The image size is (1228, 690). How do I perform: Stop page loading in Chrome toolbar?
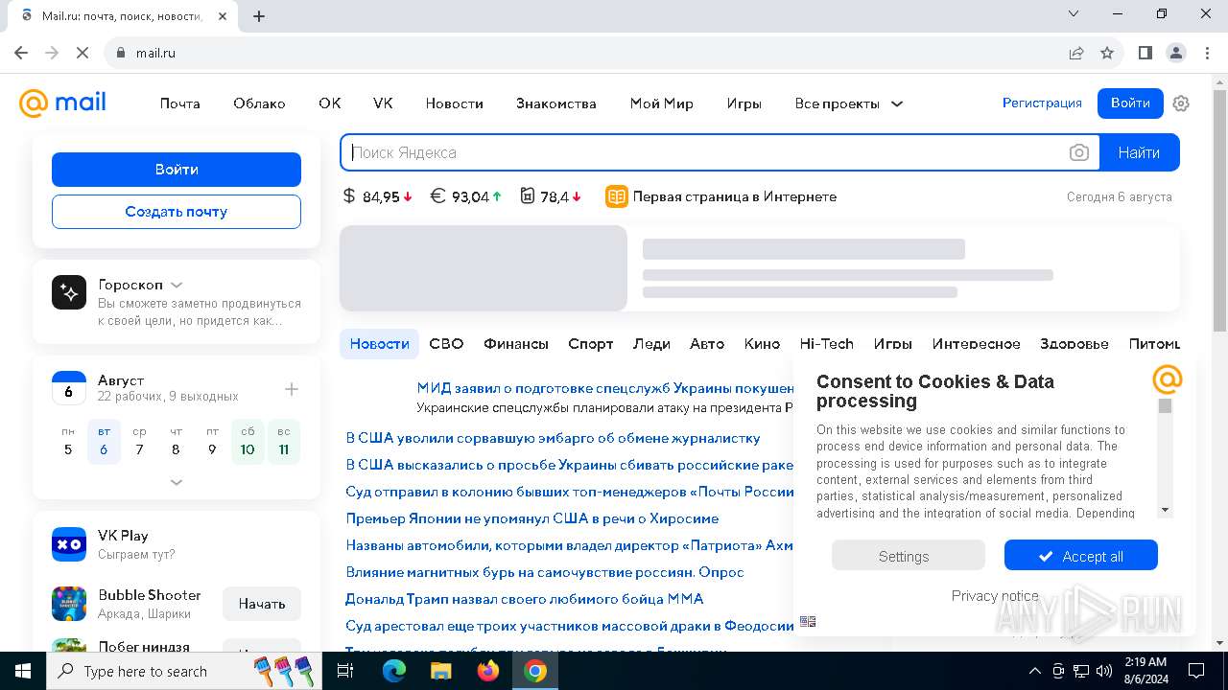(x=83, y=53)
